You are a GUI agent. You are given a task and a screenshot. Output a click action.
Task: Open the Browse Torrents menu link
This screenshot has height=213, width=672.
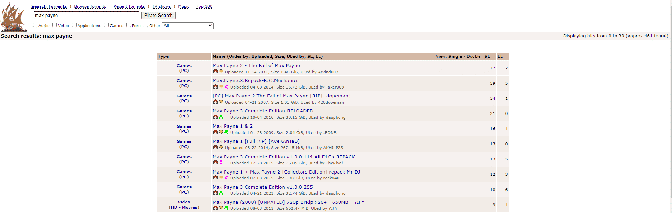pyautogui.click(x=90, y=6)
